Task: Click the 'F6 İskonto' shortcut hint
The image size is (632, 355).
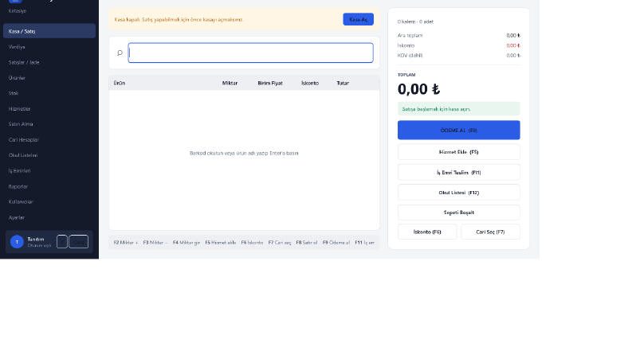Action: tap(252, 242)
